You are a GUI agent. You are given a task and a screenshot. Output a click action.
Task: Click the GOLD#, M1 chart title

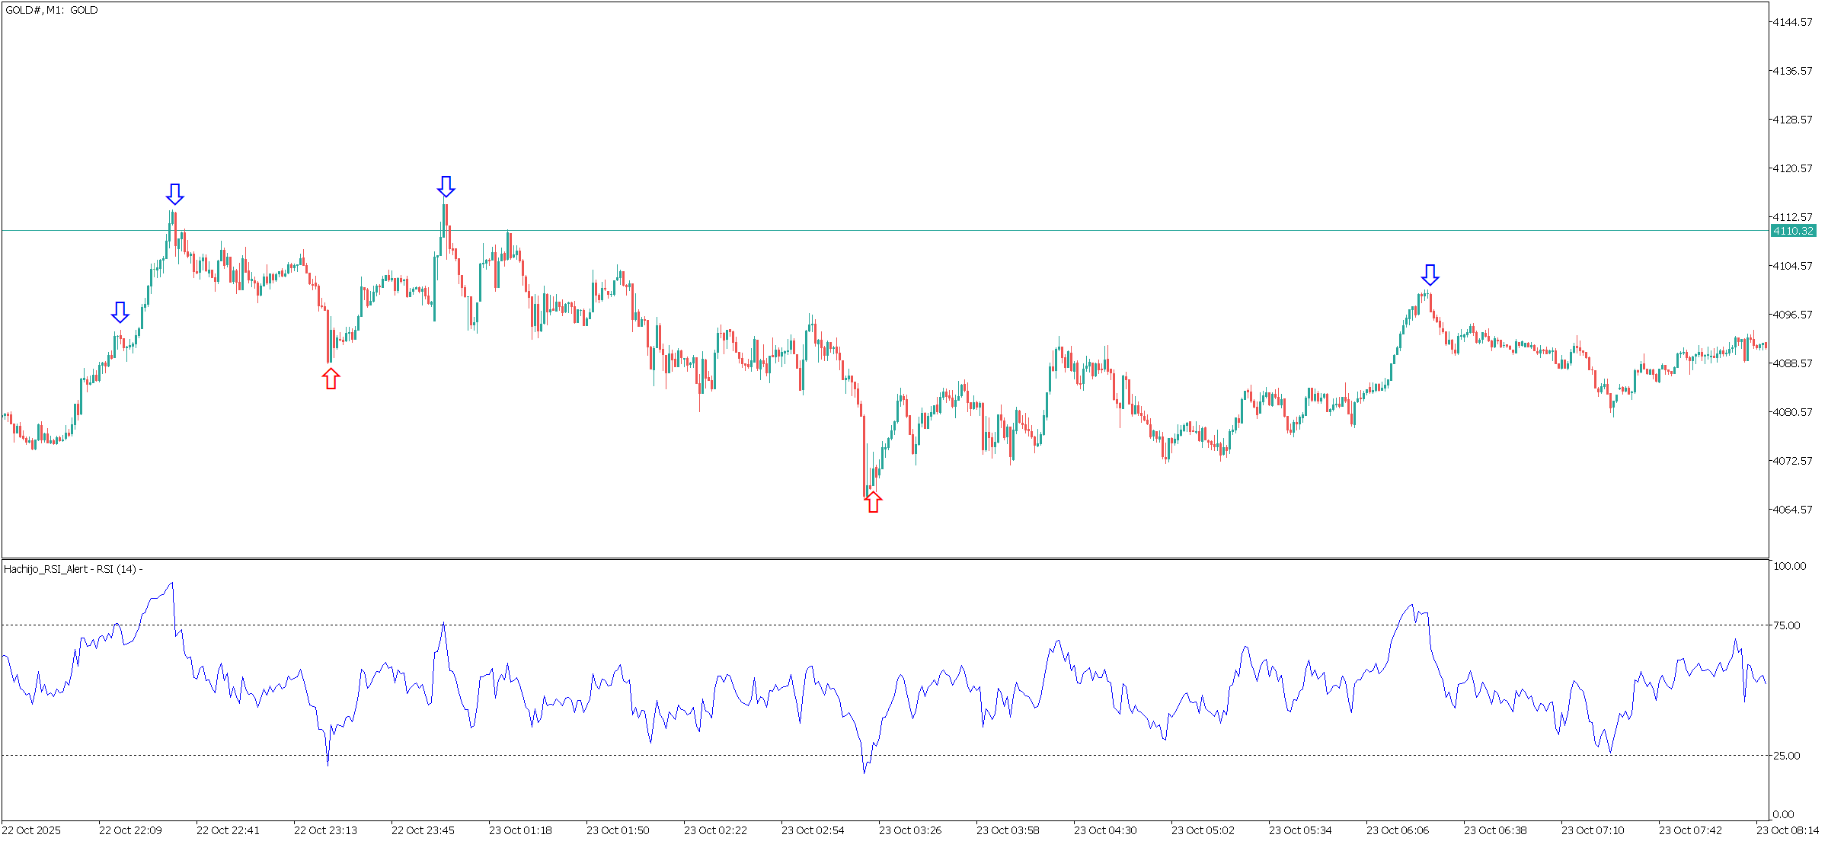(52, 10)
